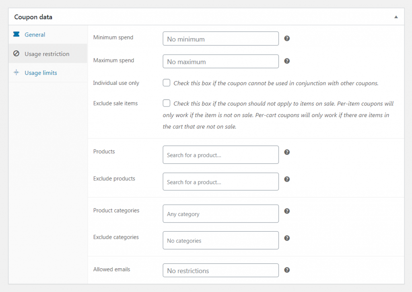
Task: Click the Exclude products label
Action: click(114, 179)
